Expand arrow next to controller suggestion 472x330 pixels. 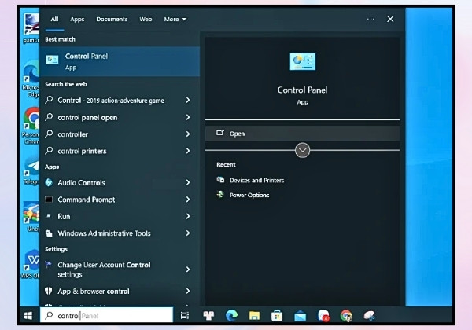tap(188, 134)
